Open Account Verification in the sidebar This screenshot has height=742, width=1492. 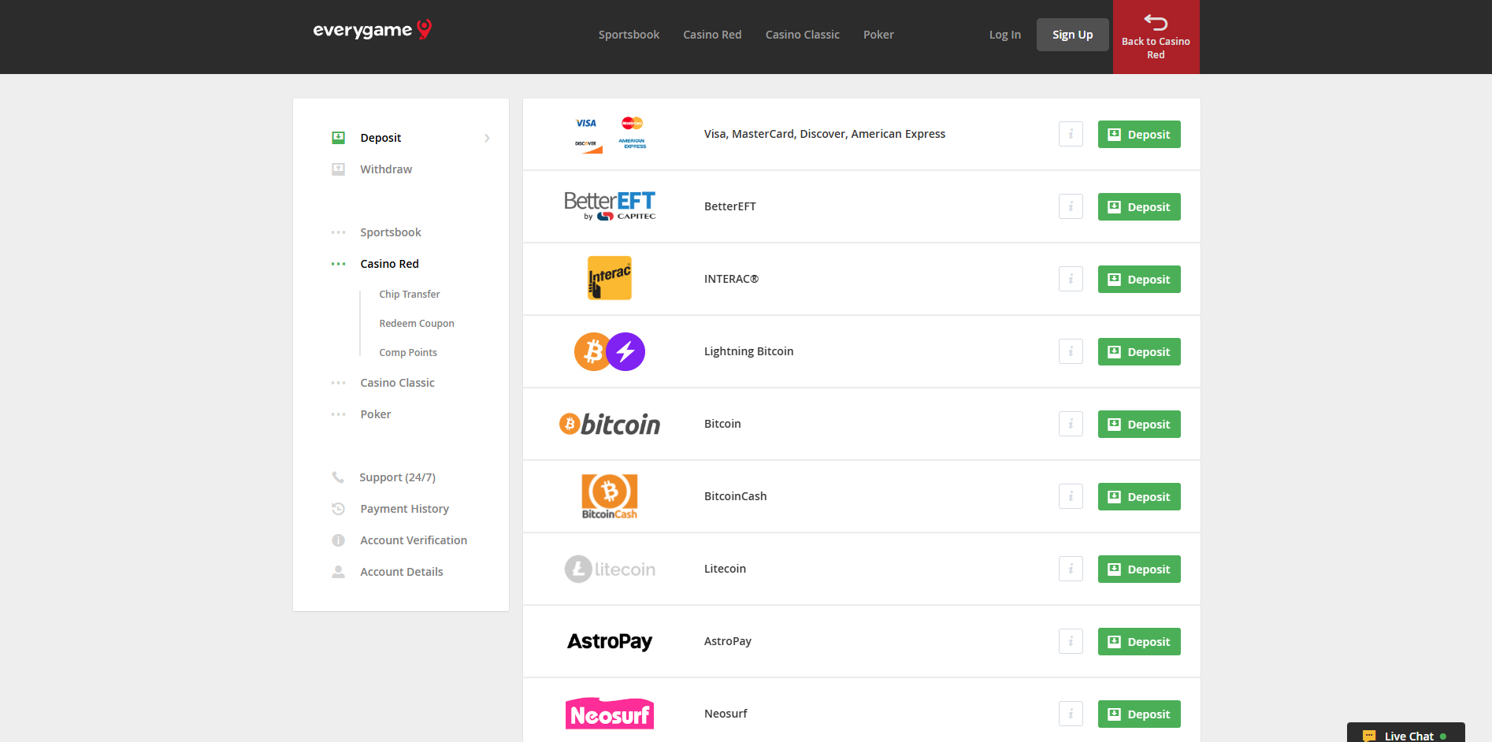point(414,540)
